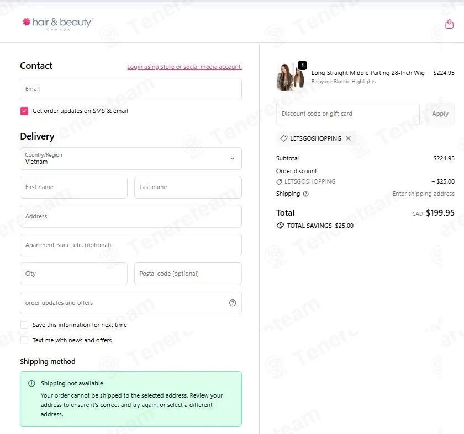The image size is (464, 434).
Task: Click the Discount code or gift card field
Action: pyautogui.click(x=347, y=114)
